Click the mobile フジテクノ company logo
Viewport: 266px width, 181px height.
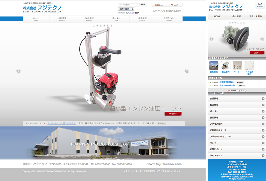(x=226, y=7)
